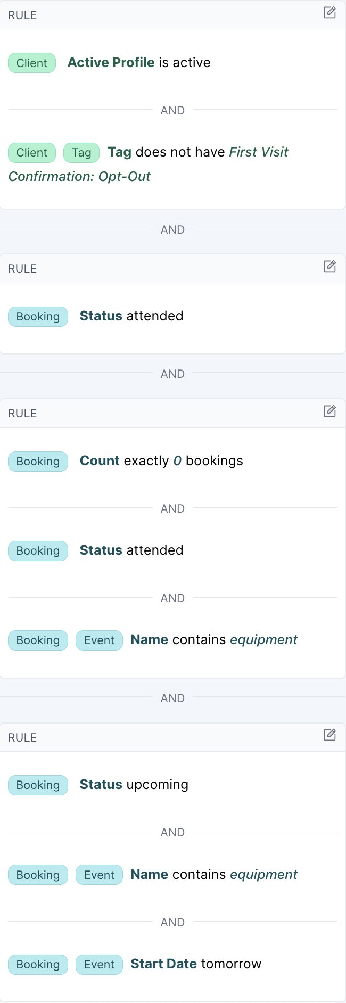This screenshot has width=346, height=1003.
Task: Click Booking badge in second rule's Status attended
Action: pyautogui.click(x=38, y=317)
